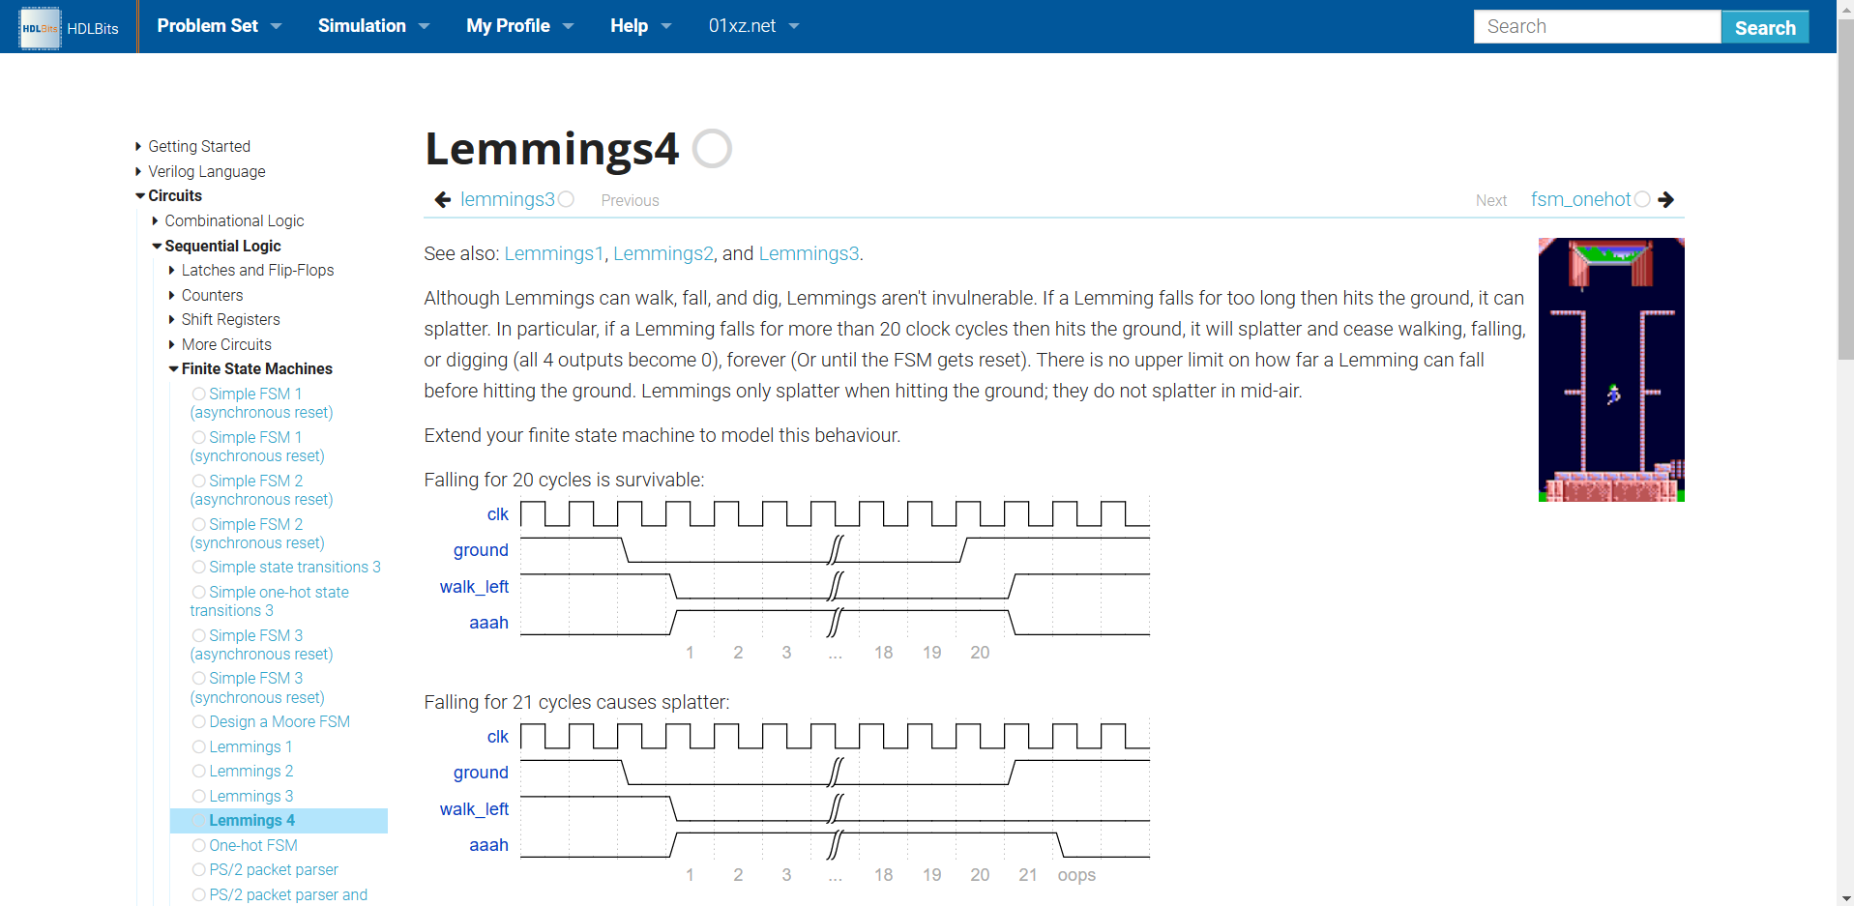Open the My Profile menu
The height and width of the screenshot is (906, 1854).
[x=519, y=26]
